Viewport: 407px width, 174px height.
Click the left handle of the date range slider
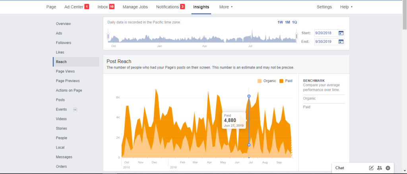pos(108,37)
